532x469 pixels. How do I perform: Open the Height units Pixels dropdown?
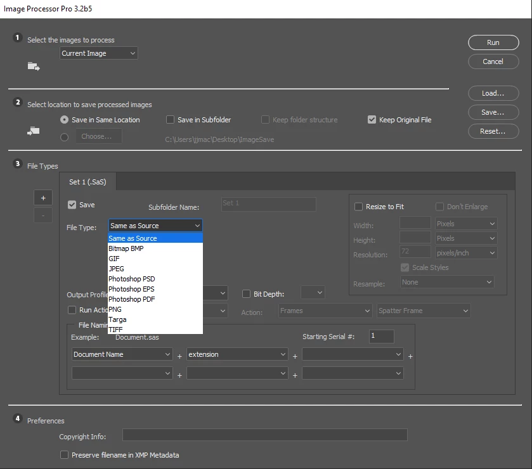tap(466, 238)
